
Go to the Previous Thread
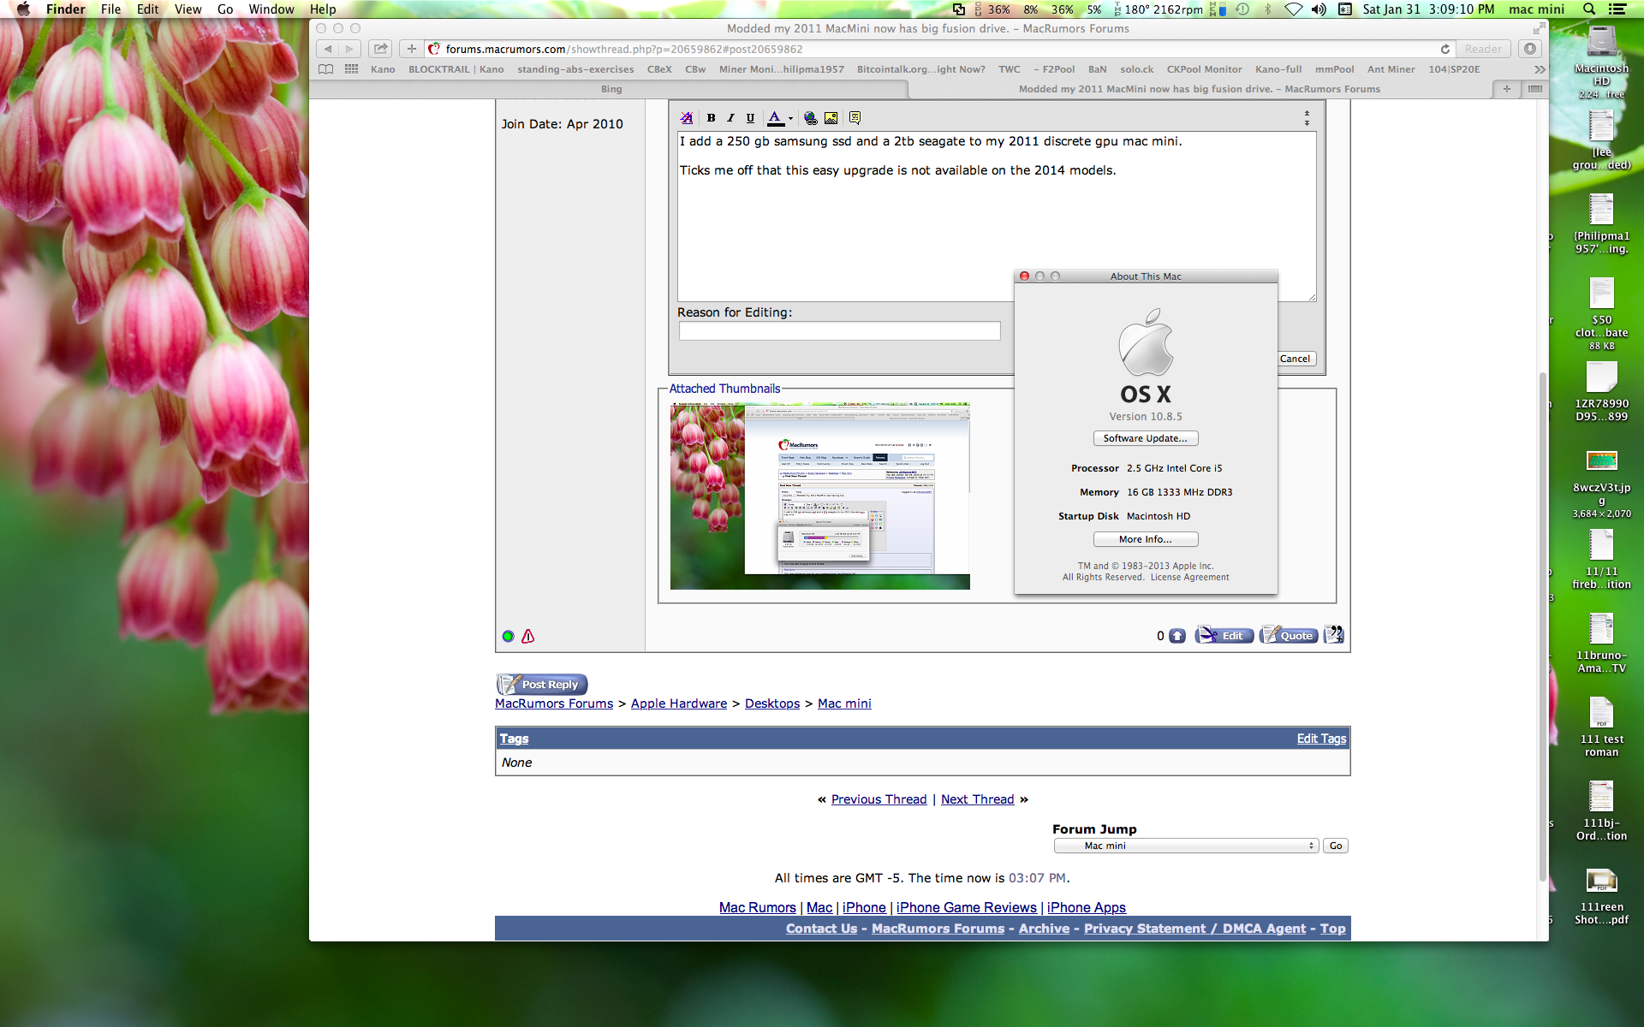tap(879, 799)
